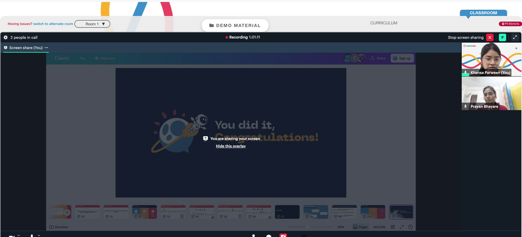Screen dimensions: 522x237
Task: Click the Canva logo in shared screen
Action: tap(62, 58)
